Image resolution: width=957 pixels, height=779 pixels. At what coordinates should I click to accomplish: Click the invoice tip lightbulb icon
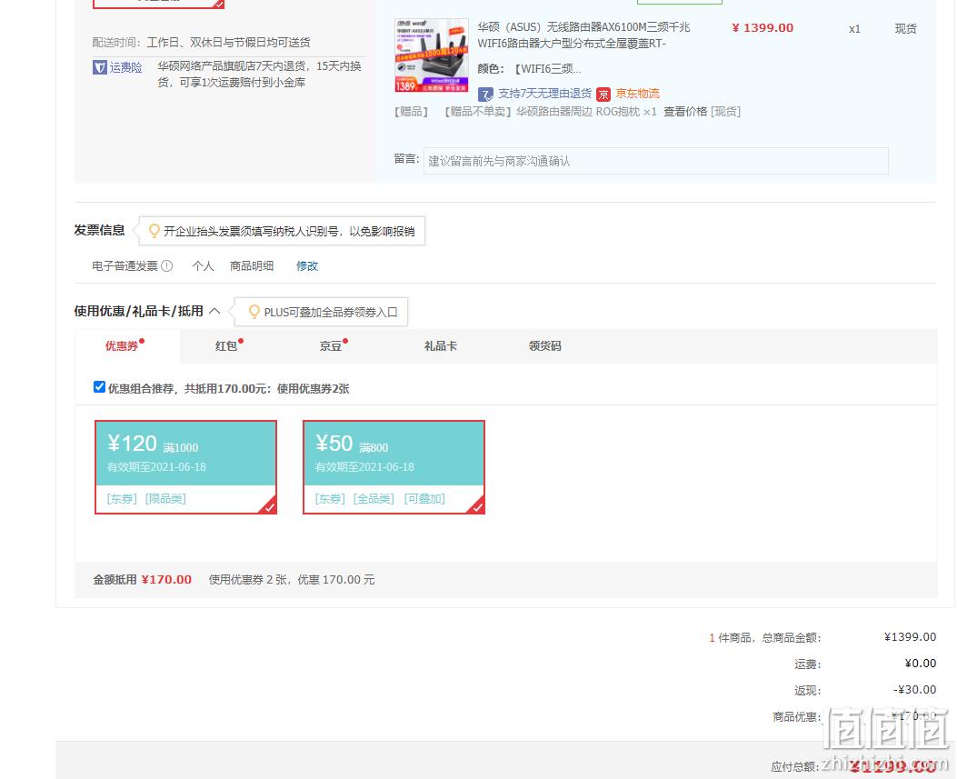click(x=154, y=231)
